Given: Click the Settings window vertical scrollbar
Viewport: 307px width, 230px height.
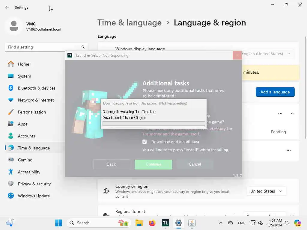Looking at the screenshot, I should [x=306, y=87].
